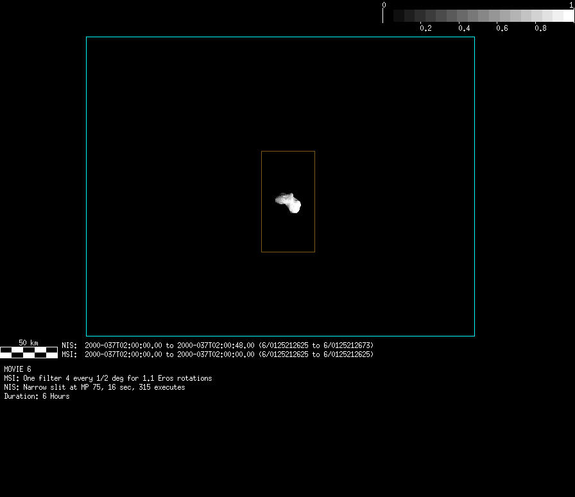This screenshot has width=575, height=497.
Task: Click the Eros asteroid image
Action: [289, 202]
